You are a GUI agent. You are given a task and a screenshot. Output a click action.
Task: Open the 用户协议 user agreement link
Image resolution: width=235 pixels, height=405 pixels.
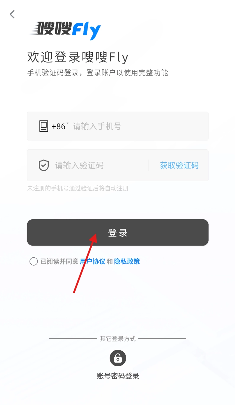coord(93,261)
